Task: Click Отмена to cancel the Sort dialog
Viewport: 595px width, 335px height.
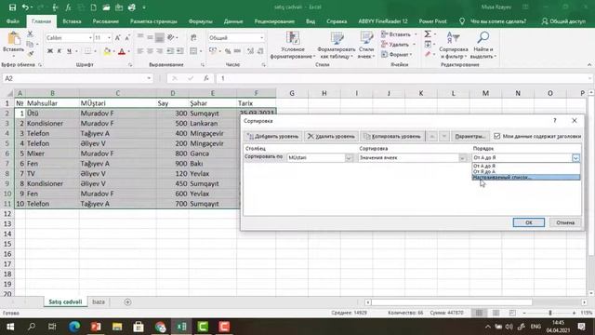Action: point(565,222)
